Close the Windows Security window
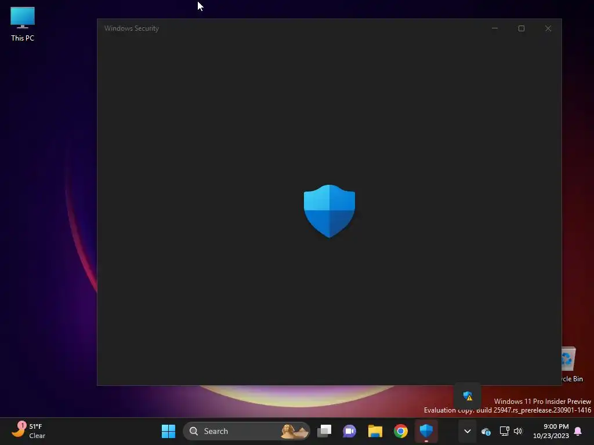This screenshot has height=445, width=594. pyautogui.click(x=548, y=28)
